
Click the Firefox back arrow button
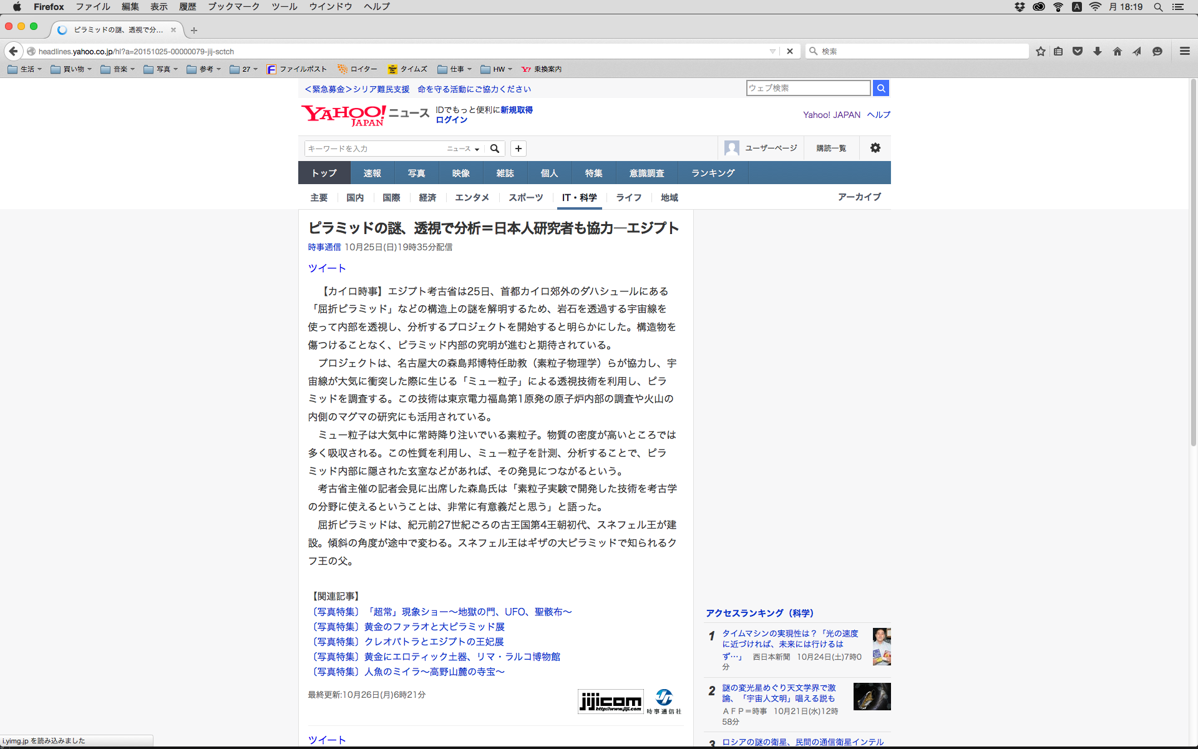tap(13, 51)
